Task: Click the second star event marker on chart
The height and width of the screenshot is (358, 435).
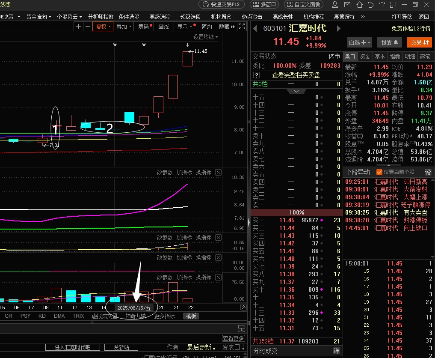Action: tap(144, 45)
